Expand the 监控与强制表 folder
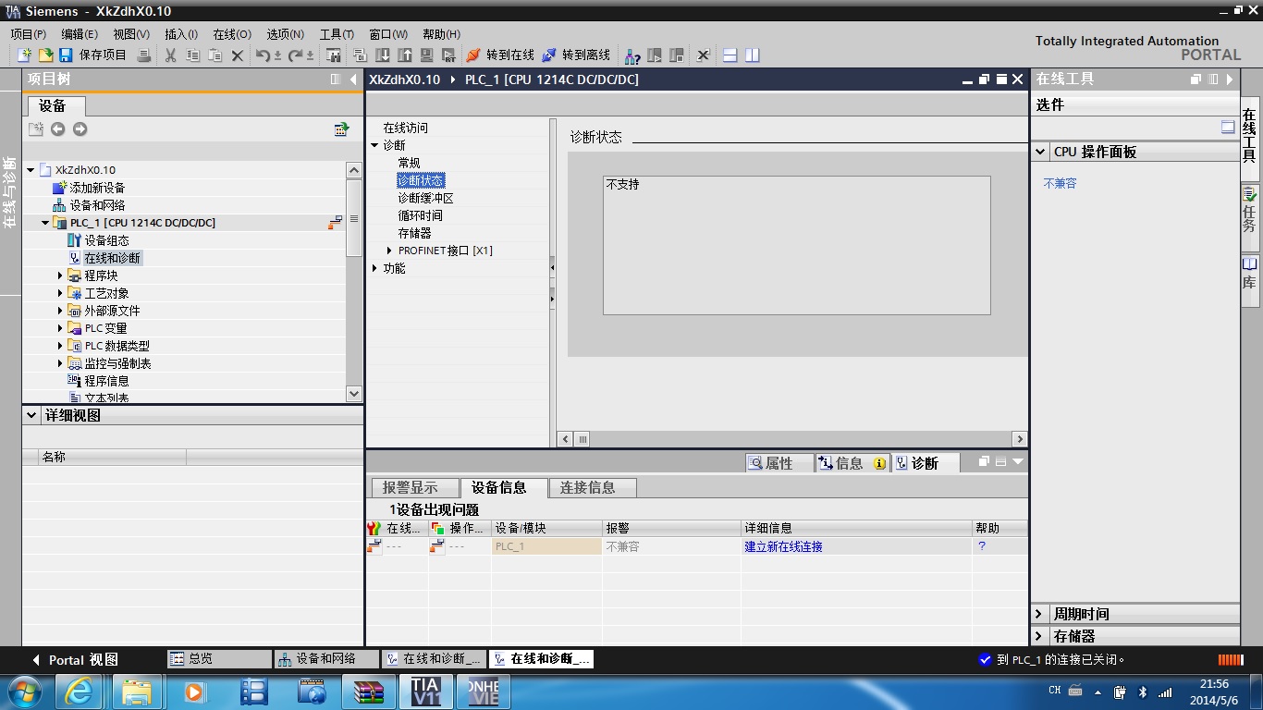The height and width of the screenshot is (710, 1263). coord(61,363)
